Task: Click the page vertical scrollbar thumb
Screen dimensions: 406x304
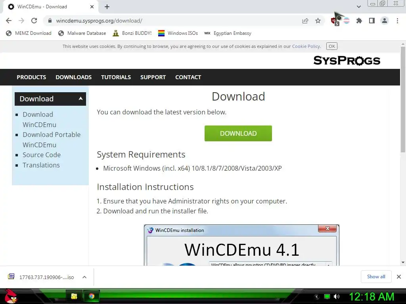Action: [403, 99]
